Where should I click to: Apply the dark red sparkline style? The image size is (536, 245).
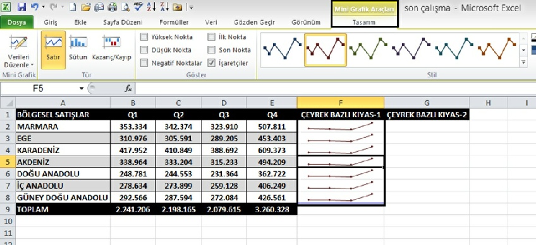(x=326, y=50)
